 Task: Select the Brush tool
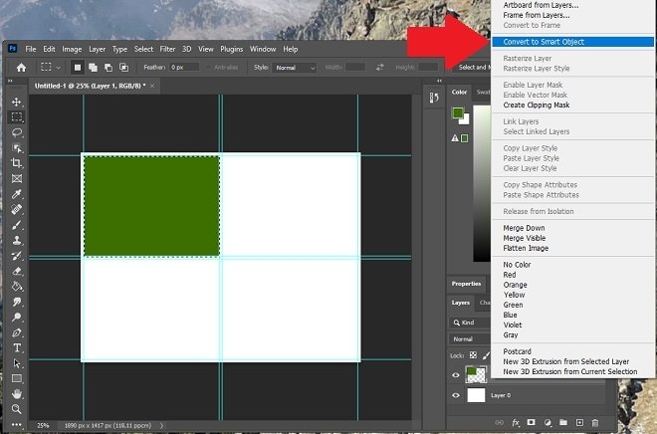coord(17,225)
